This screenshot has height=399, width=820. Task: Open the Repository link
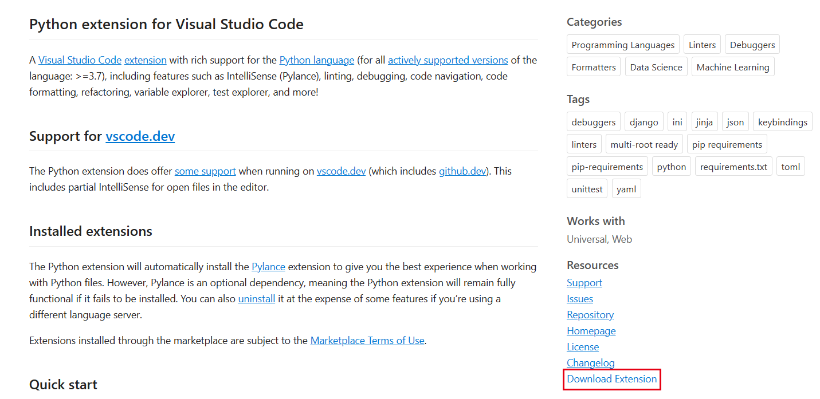(x=590, y=315)
